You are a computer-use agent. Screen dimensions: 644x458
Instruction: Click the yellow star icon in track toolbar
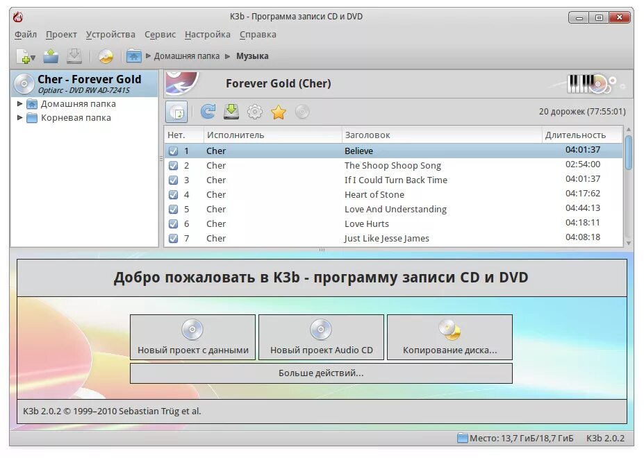pyautogui.click(x=279, y=112)
